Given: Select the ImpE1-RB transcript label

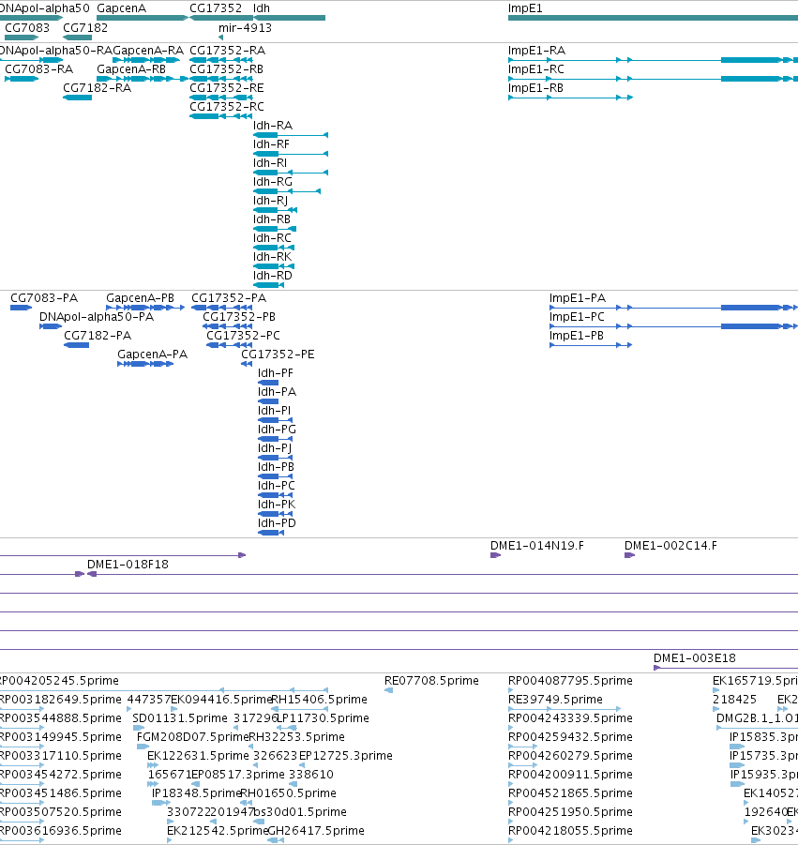Looking at the screenshot, I should click(x=535, y=88).
